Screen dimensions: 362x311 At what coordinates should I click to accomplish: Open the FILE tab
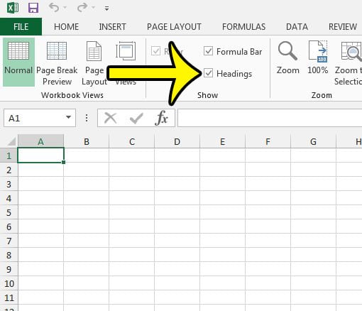pos(21,26)
